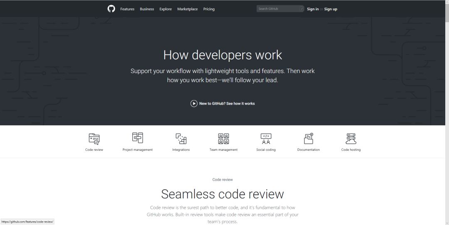This screenshot has width=449, height=225.
Task: Click the Integrations icon
Action: [181, 139]
